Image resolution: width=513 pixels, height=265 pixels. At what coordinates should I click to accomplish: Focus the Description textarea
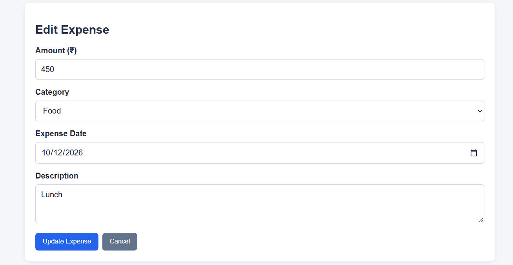[x=260, y=204]
